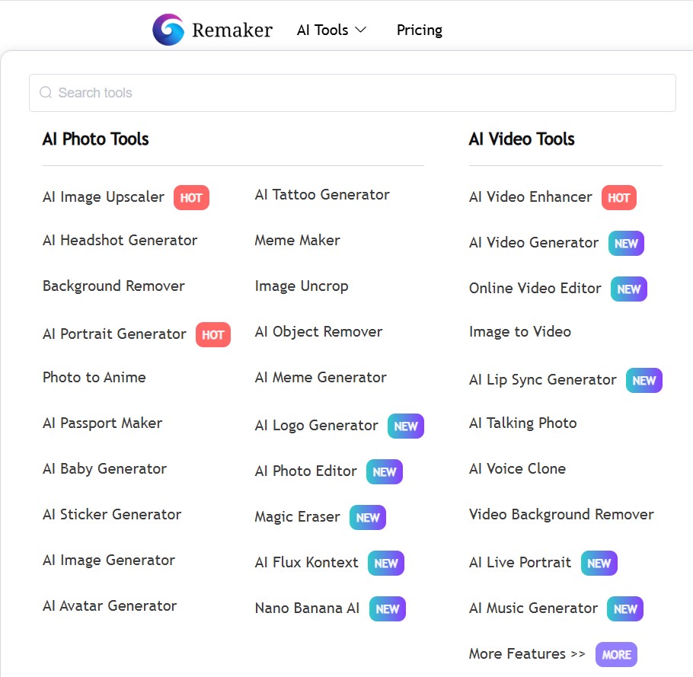Open the Pricing menu item
Viewport: 693px width, 677px height.
[419, 30]
